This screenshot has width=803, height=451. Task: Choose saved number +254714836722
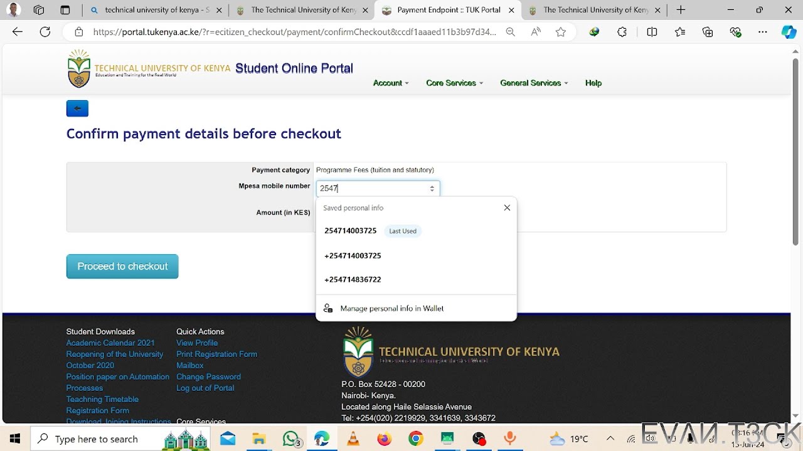(416, 279)
